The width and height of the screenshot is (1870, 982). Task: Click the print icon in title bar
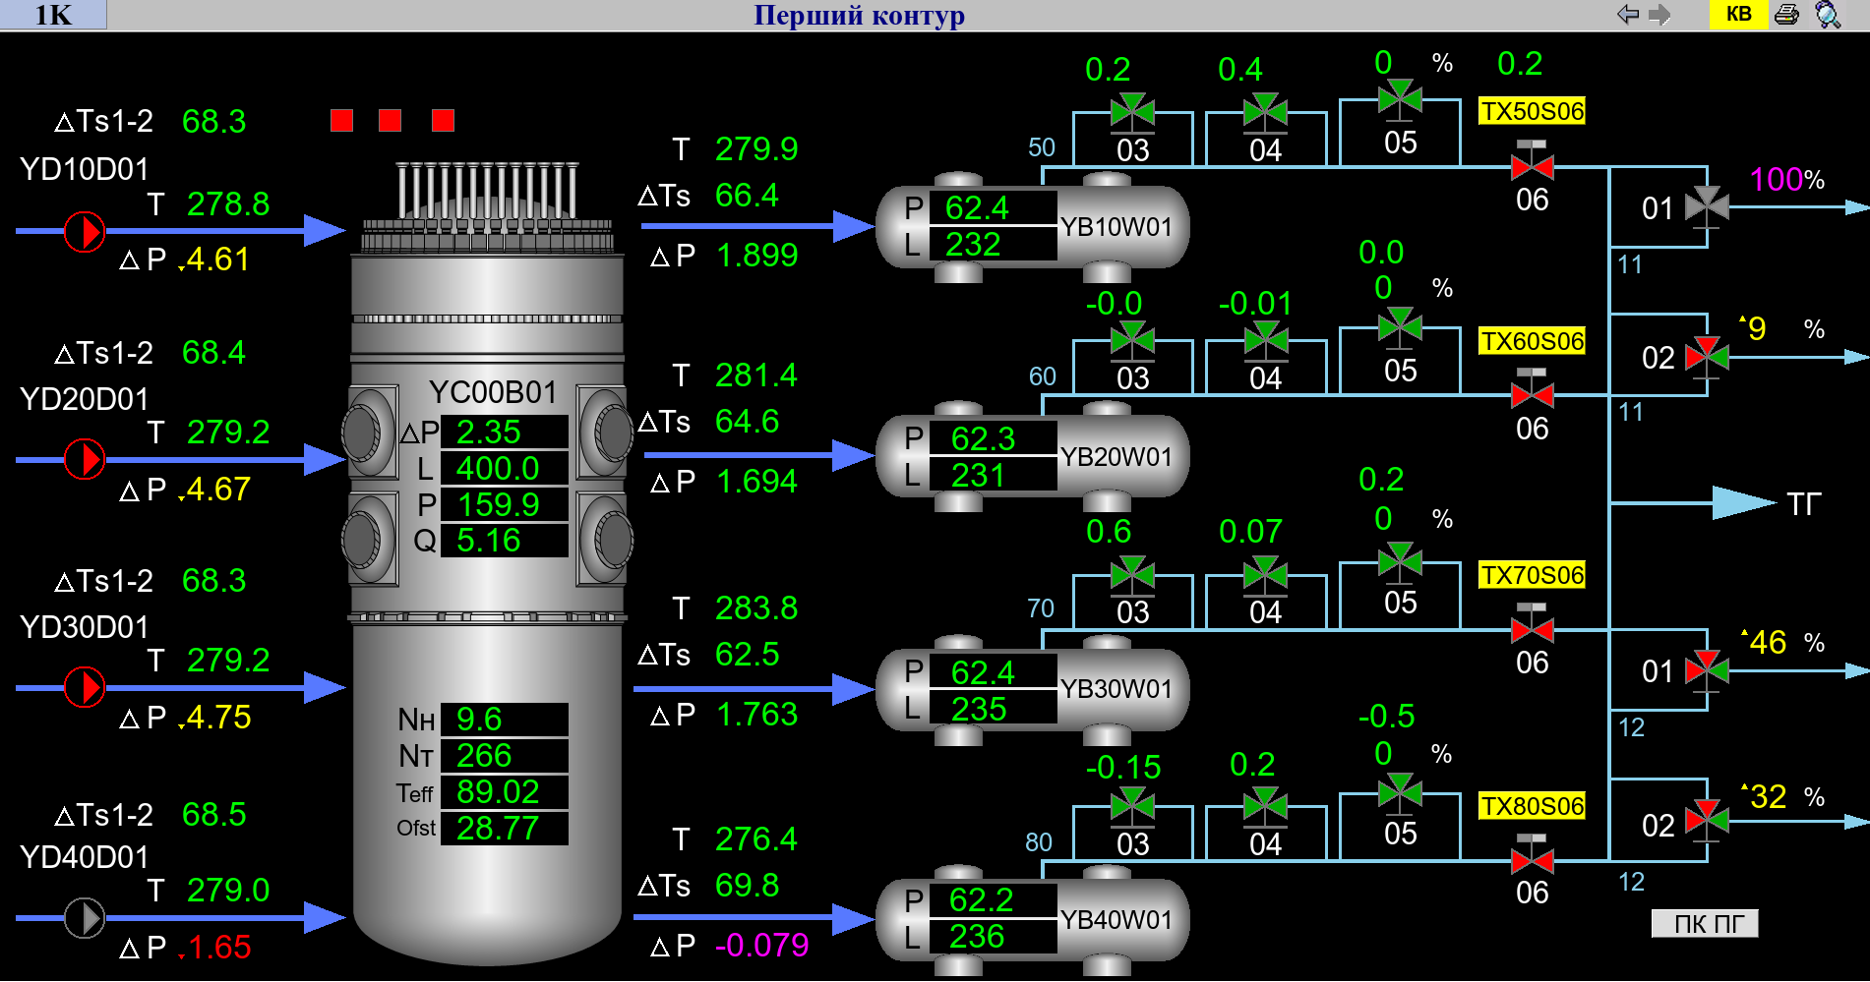coord(1786,15)
